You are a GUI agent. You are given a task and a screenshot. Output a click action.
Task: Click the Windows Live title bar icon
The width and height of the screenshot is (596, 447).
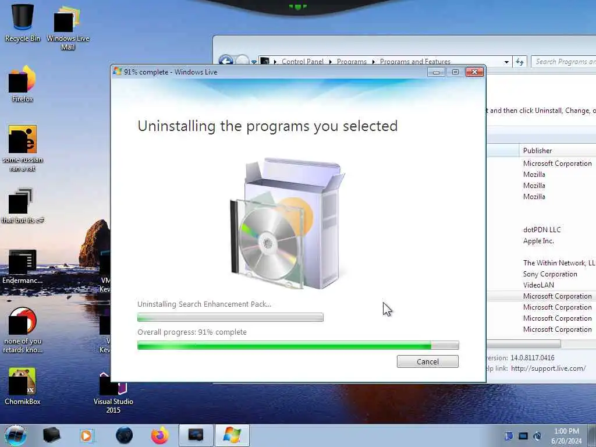pyautogui.click(x=118, y=72)
